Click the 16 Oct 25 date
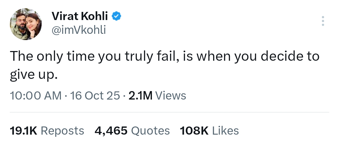Viewport: 339px width, 144px height. tap(95, 95)
